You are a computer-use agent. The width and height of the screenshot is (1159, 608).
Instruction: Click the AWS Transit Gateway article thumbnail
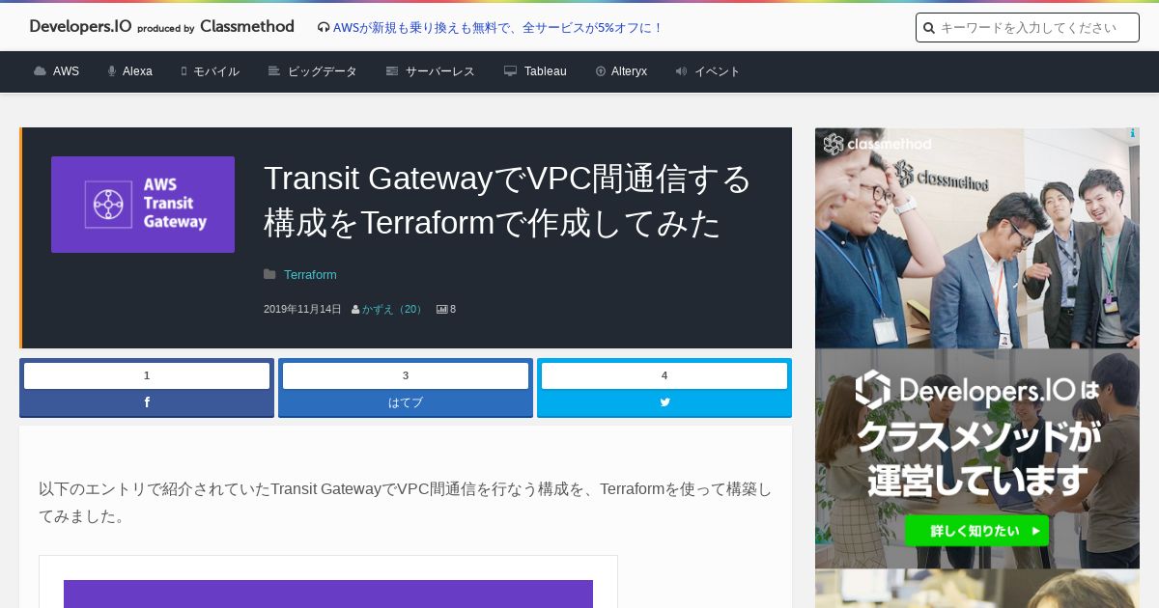coord(143,205)
